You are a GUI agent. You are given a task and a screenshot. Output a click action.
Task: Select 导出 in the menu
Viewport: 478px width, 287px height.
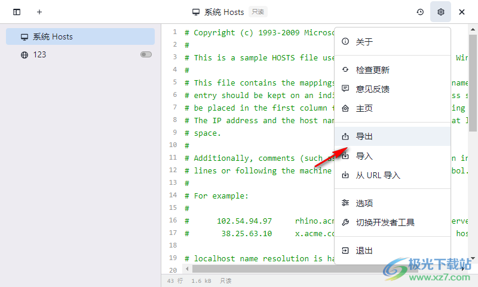(x=393, y=136)
